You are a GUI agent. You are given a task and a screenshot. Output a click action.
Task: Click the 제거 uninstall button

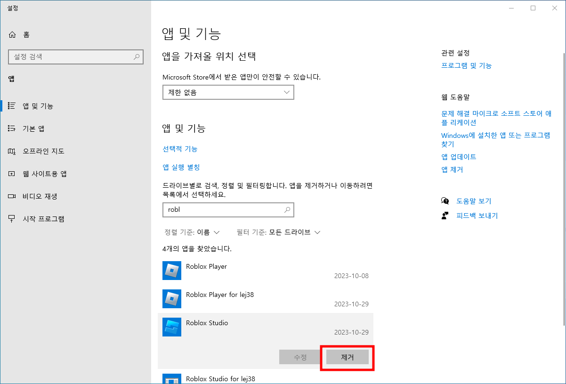(348, 357)
